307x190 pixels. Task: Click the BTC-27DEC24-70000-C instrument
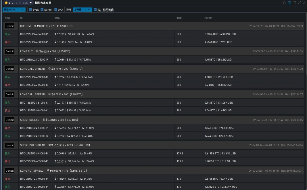[x=34, y=136]
